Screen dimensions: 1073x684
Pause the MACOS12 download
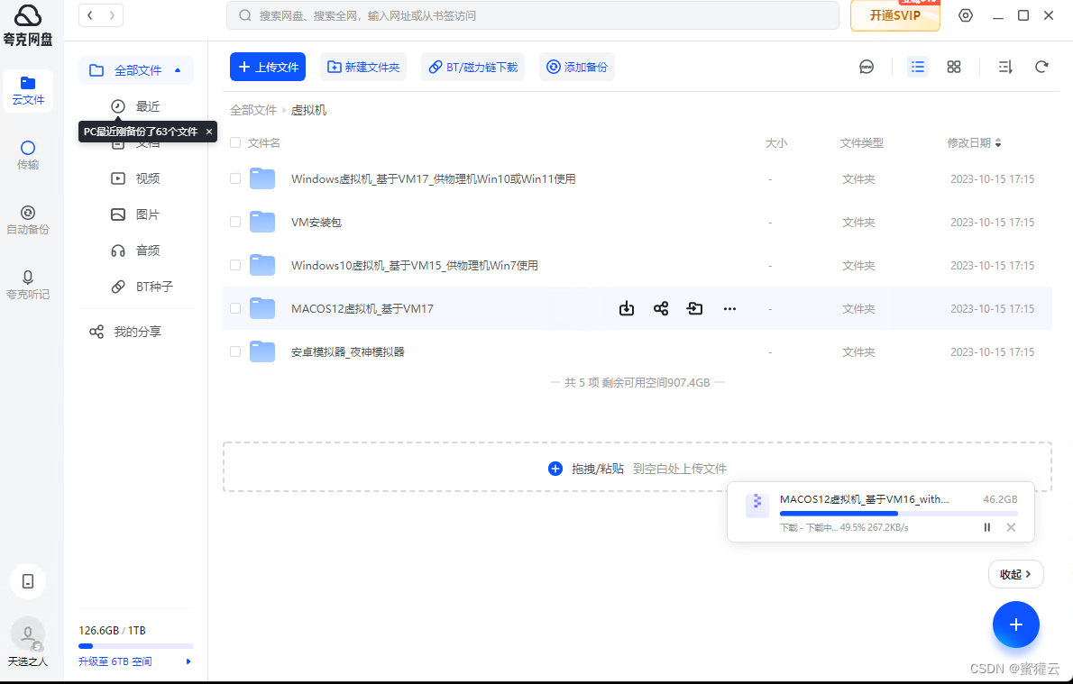[986, 527]
